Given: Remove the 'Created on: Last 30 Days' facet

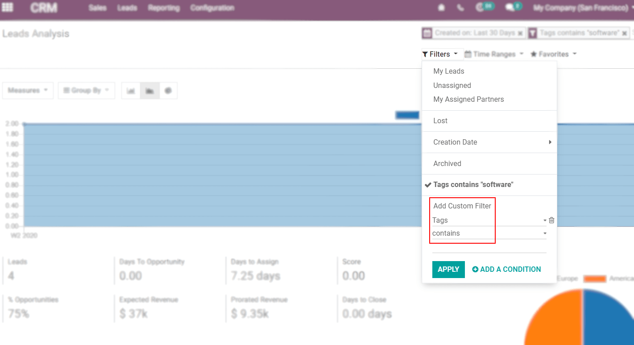Looking at the screenshot, I should click(x=520, y=33).
